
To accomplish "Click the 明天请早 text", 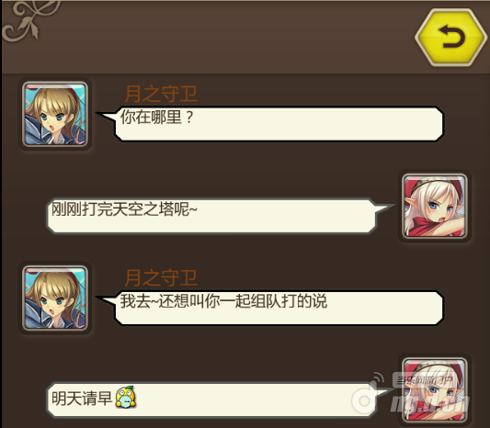I will 82,398.
